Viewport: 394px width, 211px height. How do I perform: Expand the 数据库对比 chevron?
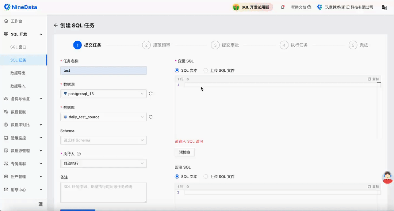click(41, 125)
